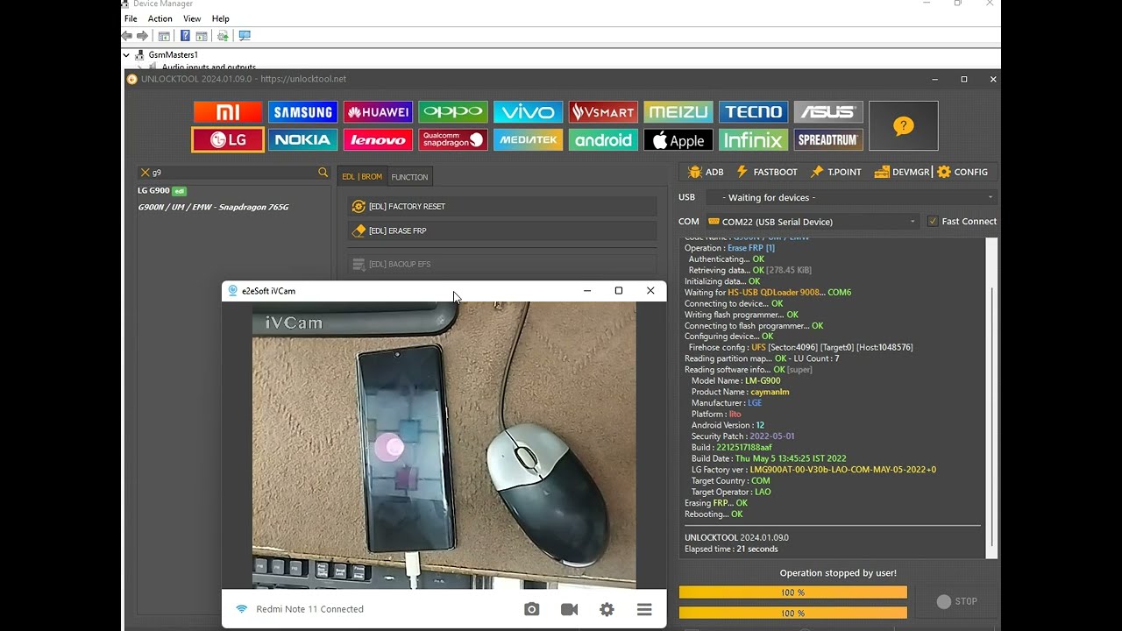The height and width of the screenshot is (631, 1122).
Task: Toggle the Fast Connect checkbox
Action: 933,222
